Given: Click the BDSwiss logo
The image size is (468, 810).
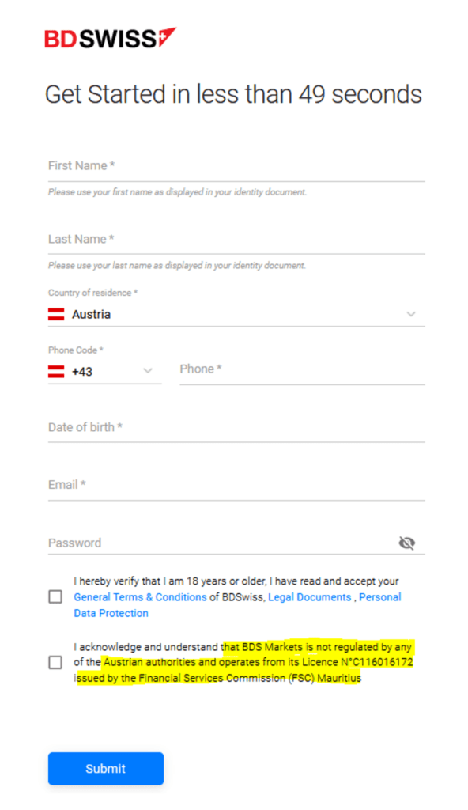Looking at the screenshot, I should (110, 38).
